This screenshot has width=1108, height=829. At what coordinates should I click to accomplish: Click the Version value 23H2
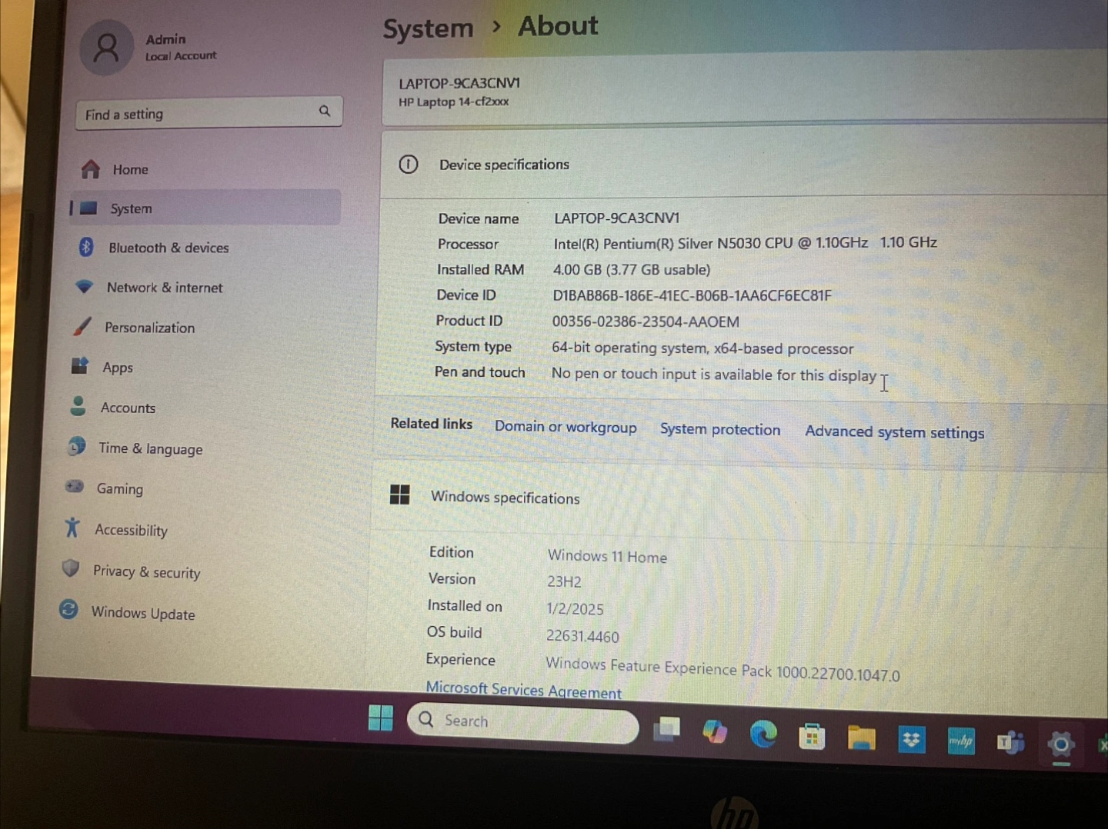[564, 582]
